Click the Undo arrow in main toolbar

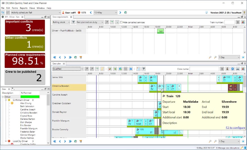click(x=3, y=13)
